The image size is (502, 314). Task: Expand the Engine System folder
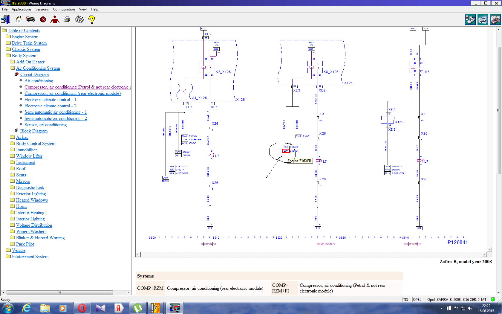8,37
